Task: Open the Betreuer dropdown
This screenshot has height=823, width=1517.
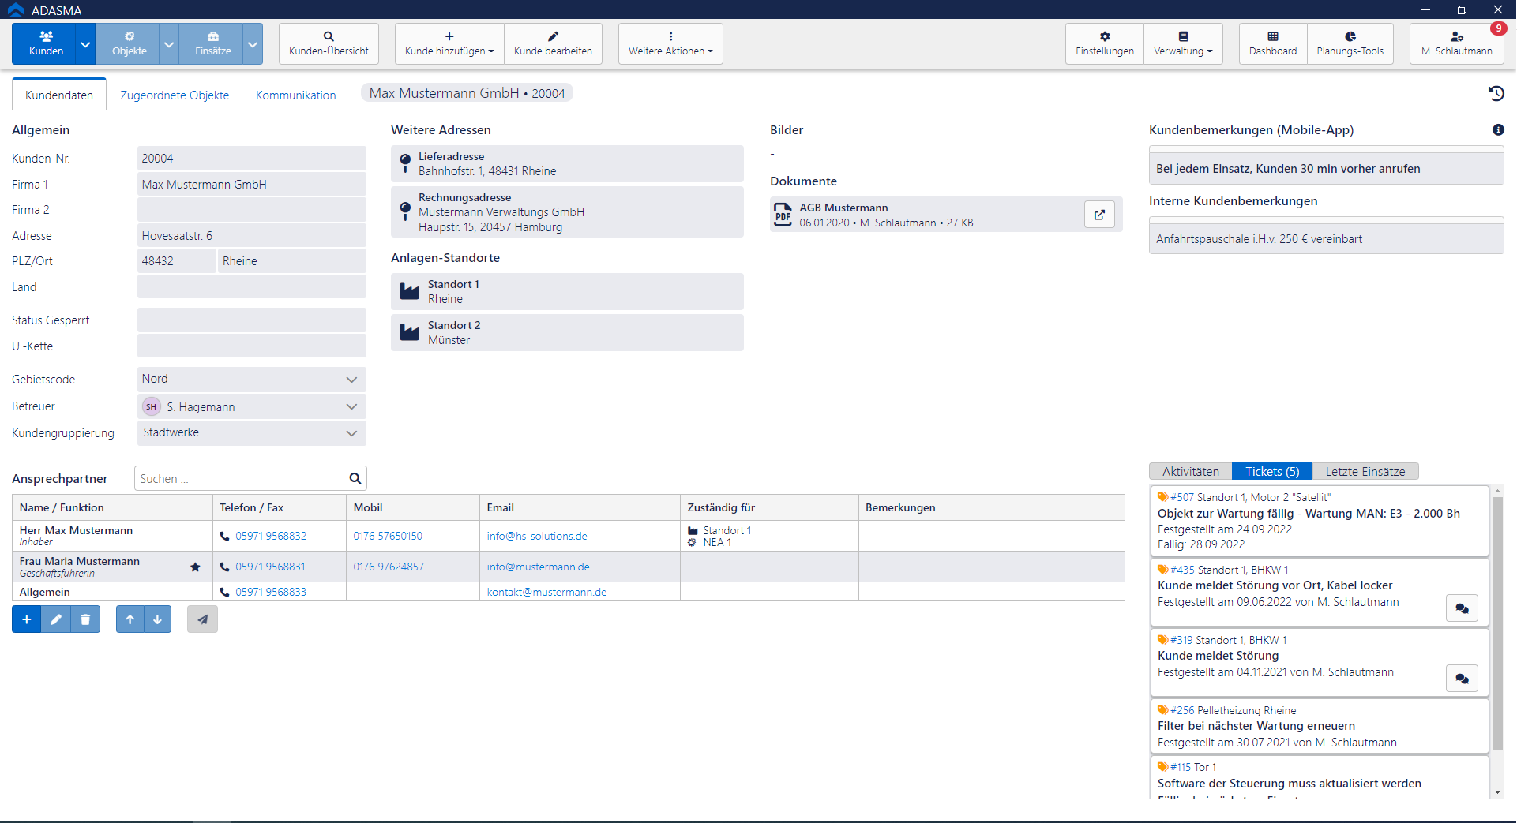Action: point(351,407)
